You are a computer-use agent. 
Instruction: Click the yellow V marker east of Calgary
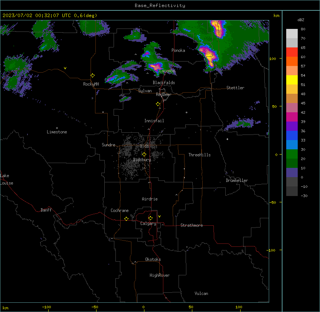[x=159, y=216]
